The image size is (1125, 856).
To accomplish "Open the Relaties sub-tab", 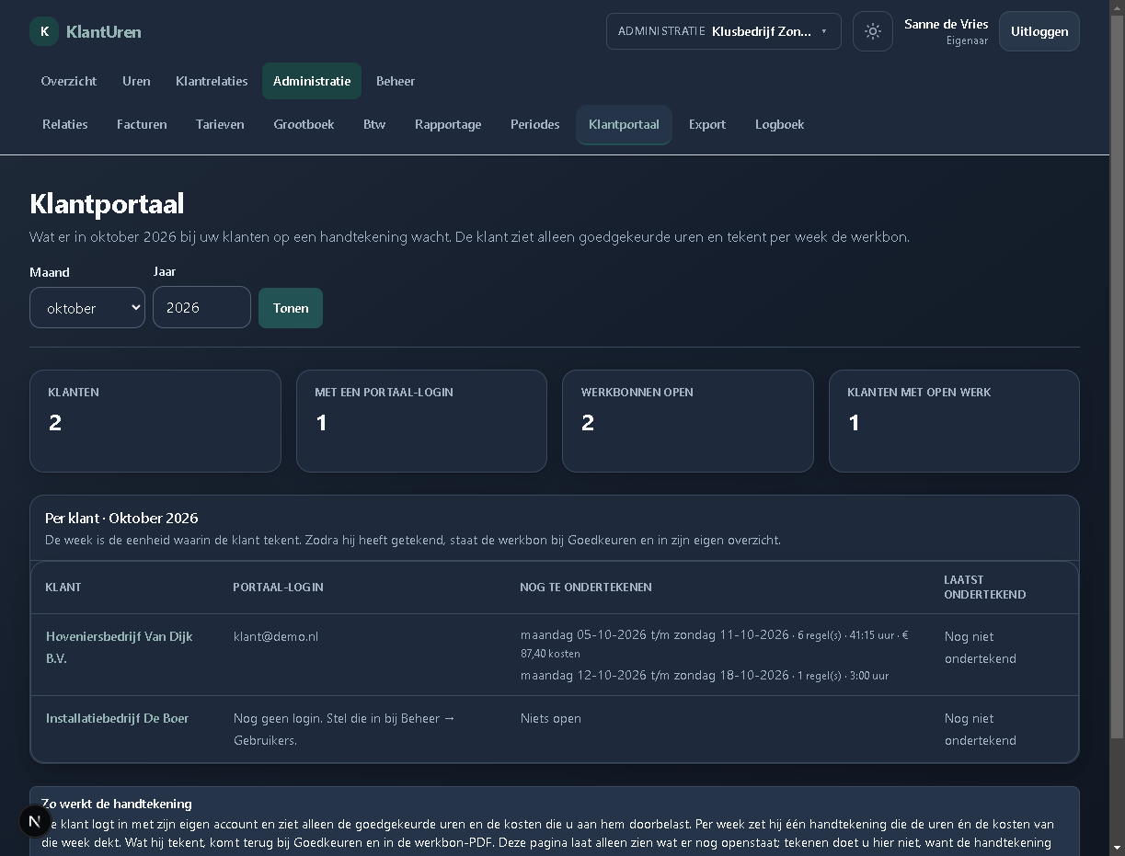I will pyautogui.click(x=65, y=124).
